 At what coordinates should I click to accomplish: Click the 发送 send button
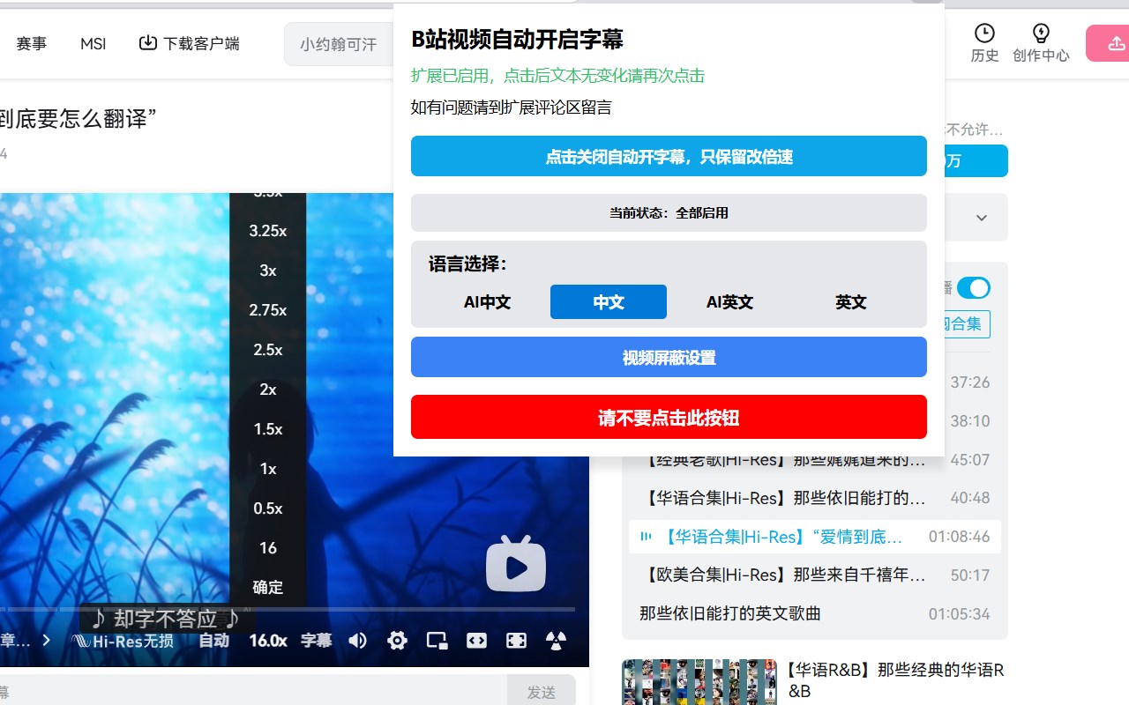pyautogui.click(x=542, y=692)
